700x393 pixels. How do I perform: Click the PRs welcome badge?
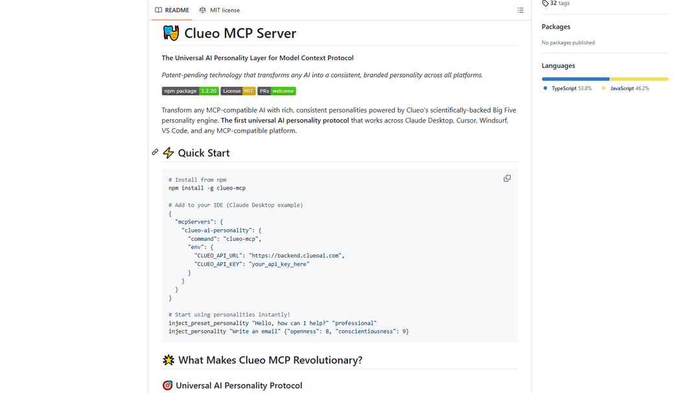pos(276,91)
